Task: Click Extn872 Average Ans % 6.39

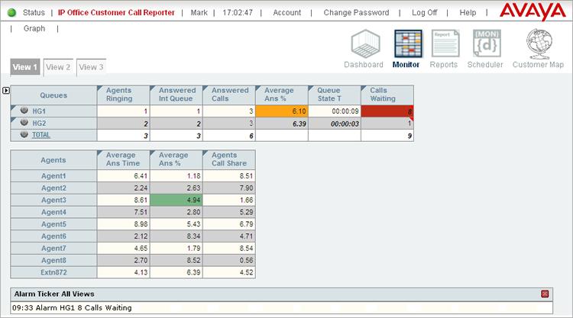Action: 194,272
